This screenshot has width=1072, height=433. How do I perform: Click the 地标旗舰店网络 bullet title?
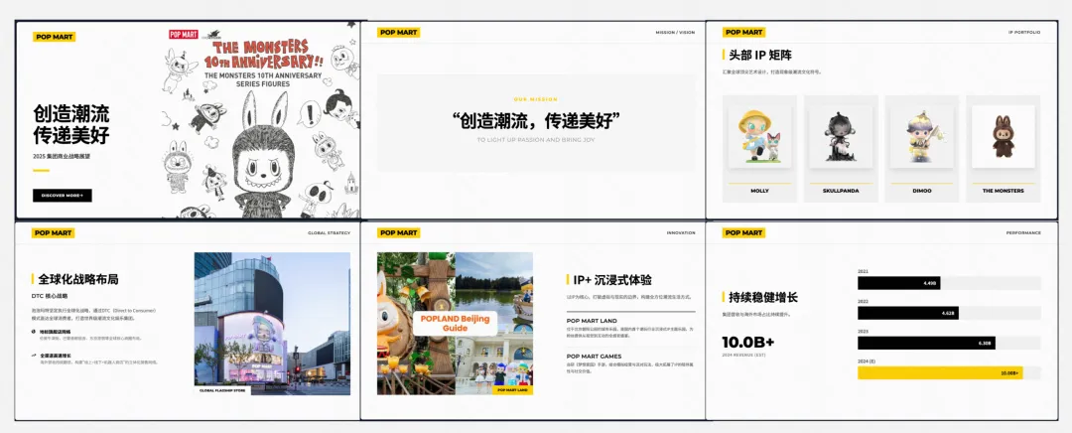point(55,331)
